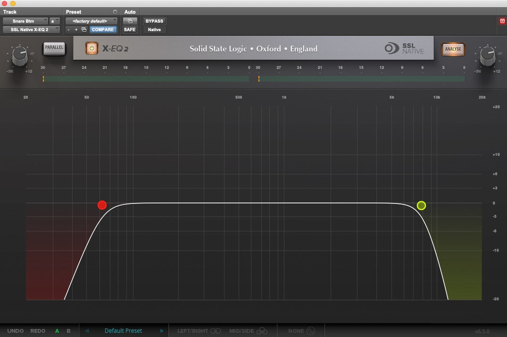Click the Track header label
Viewport: 507px width, 337px height.
coord(10,12)
